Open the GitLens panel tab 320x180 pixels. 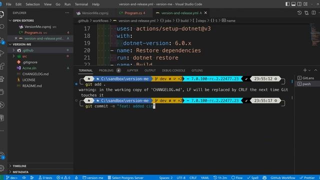pyautogui.click(x=197, y=70)
